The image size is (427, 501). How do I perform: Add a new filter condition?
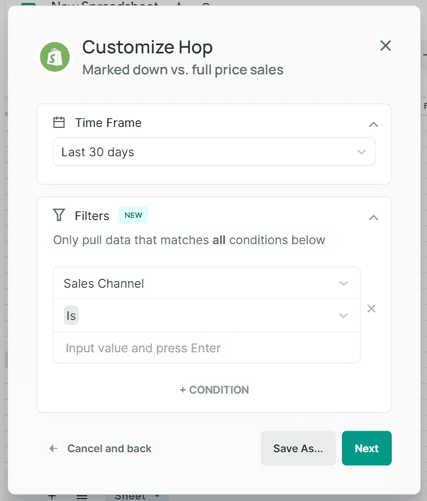(214, 390)
